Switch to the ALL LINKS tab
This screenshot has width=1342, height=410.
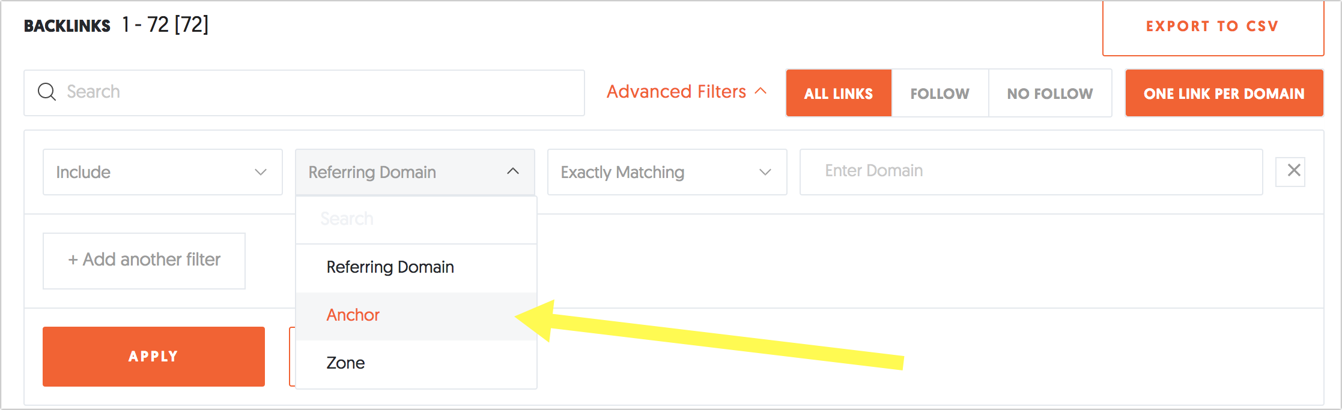click(839, 93)
